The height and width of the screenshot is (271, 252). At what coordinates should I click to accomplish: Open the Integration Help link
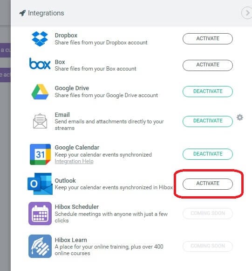[x=74, y=161]
